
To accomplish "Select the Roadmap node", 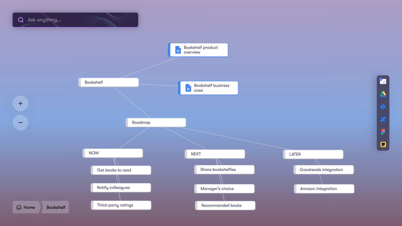I will tap(156, 122).
